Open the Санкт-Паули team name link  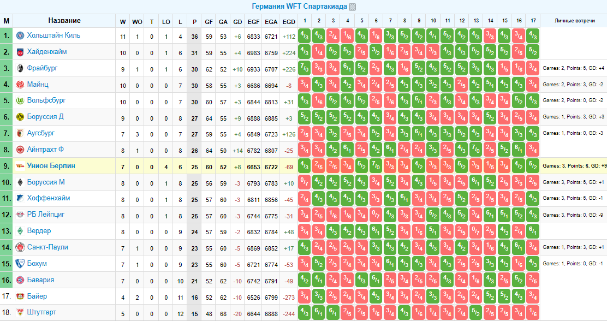click(47, 247)
